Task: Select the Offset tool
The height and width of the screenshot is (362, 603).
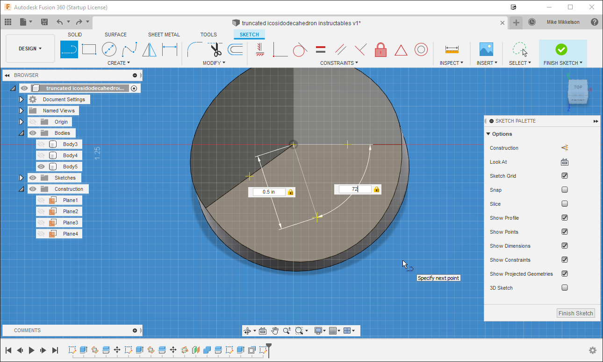Action: coord(235,49)
